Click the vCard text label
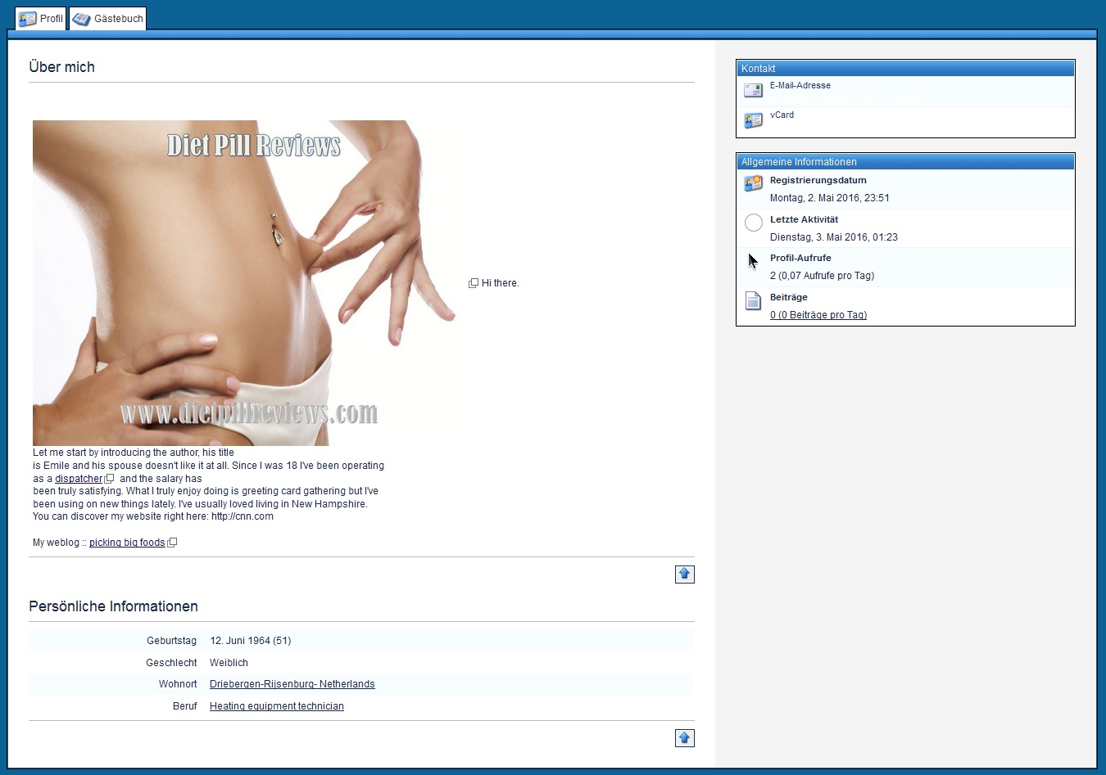 782,115
